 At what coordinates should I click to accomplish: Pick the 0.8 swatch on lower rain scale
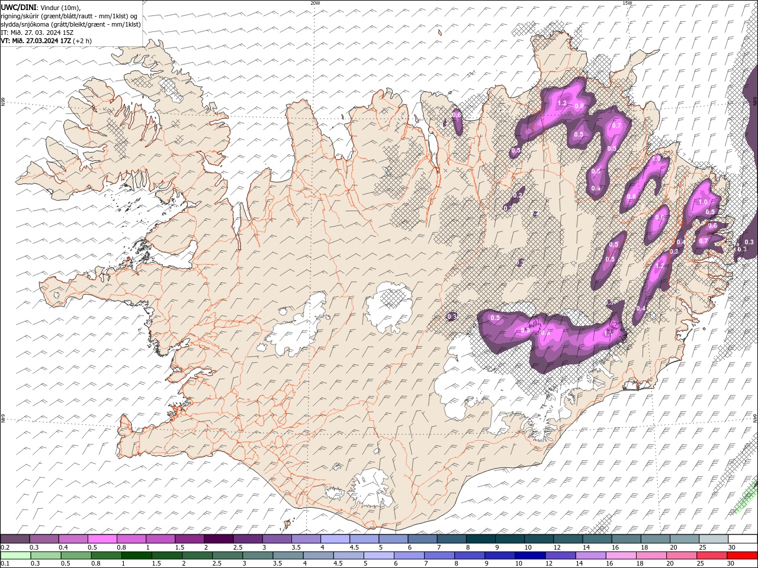pyautogui.click(x=106, y=556)
